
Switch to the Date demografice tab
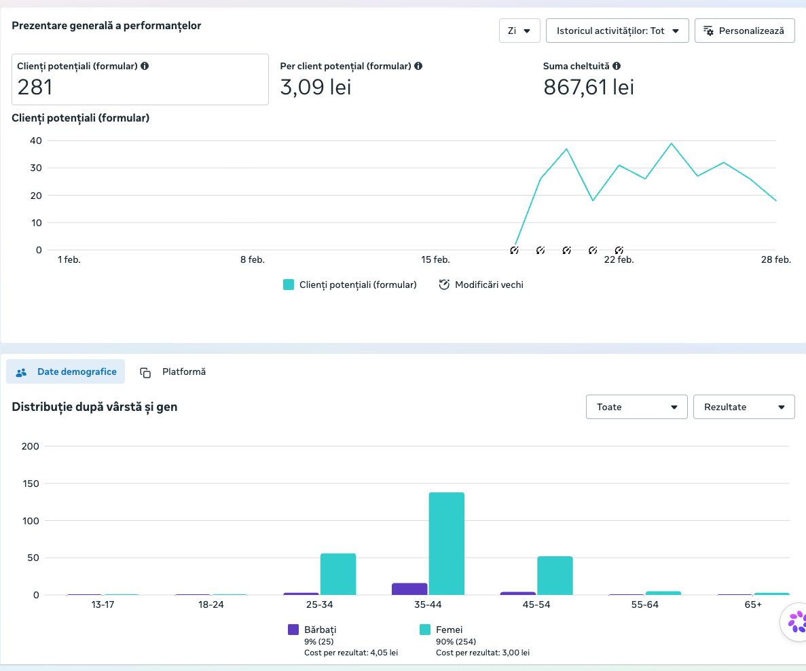coord(66,371)
